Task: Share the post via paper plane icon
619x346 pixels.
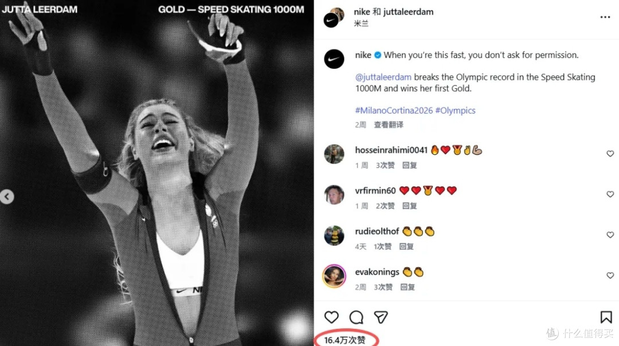Action: (381, 317)
